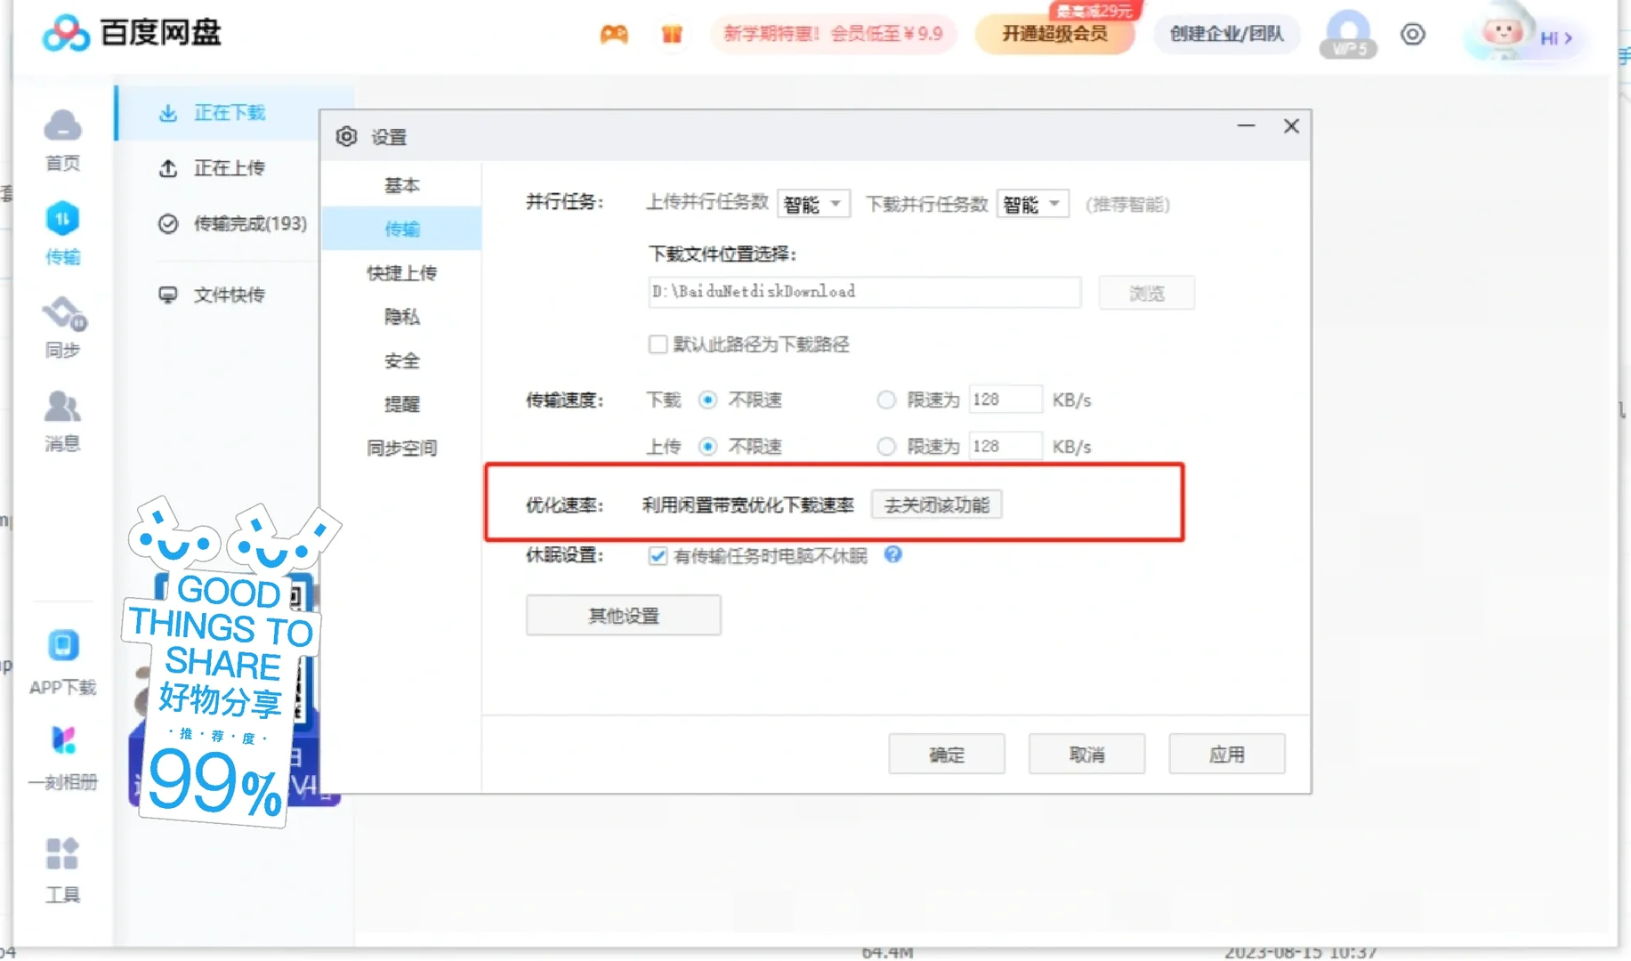Open the download parallel tasks 智能 dropdown

(1031, 204)
